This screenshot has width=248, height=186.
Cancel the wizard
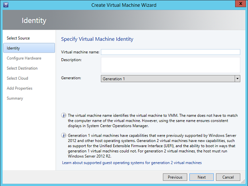[228, 177]
